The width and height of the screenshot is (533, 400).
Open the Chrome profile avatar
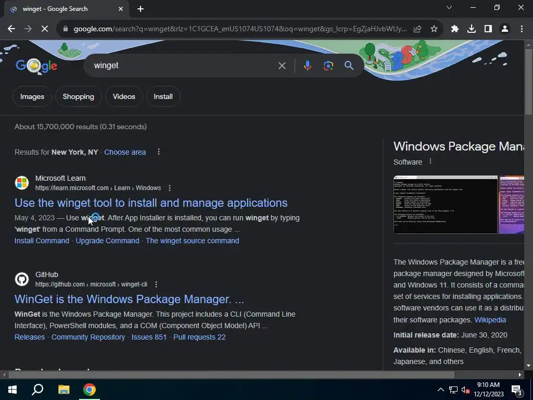(505, 29)
